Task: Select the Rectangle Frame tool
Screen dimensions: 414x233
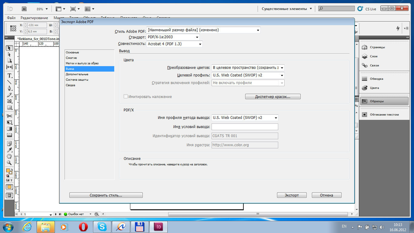Action: click(x=9, y=101)
